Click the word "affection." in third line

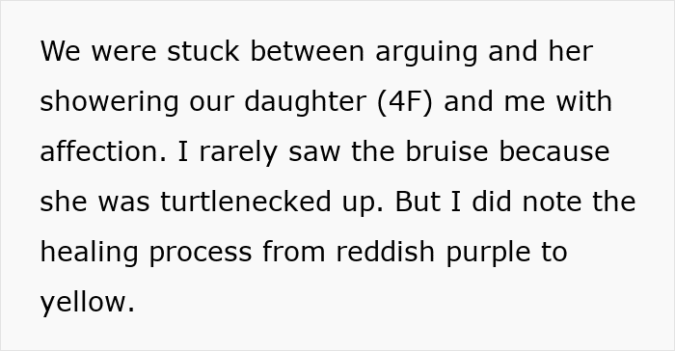(103, 151)
